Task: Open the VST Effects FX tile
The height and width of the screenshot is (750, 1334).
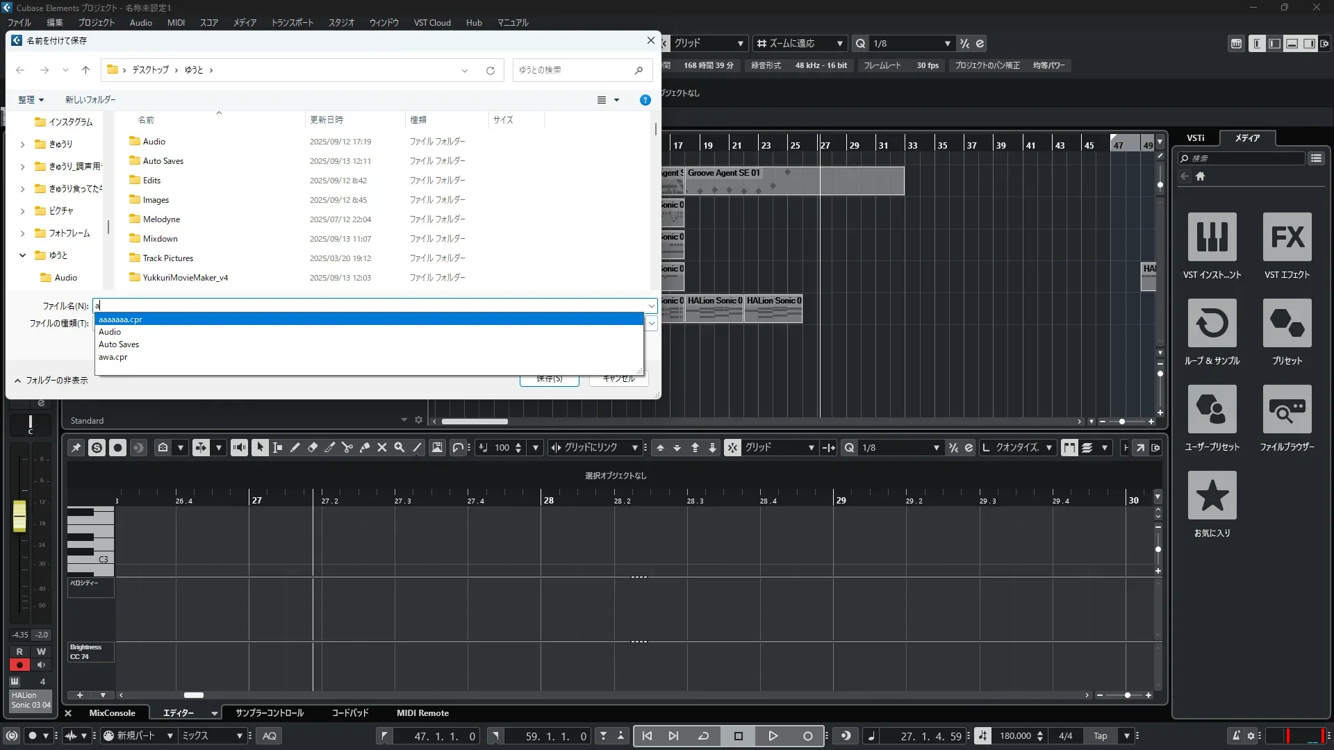Action: pyautogui.click(x=1287, y=237)
